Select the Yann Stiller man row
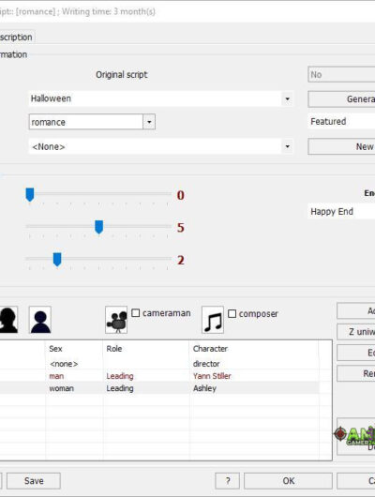This screenshot has height=497, width=375. 159,376
